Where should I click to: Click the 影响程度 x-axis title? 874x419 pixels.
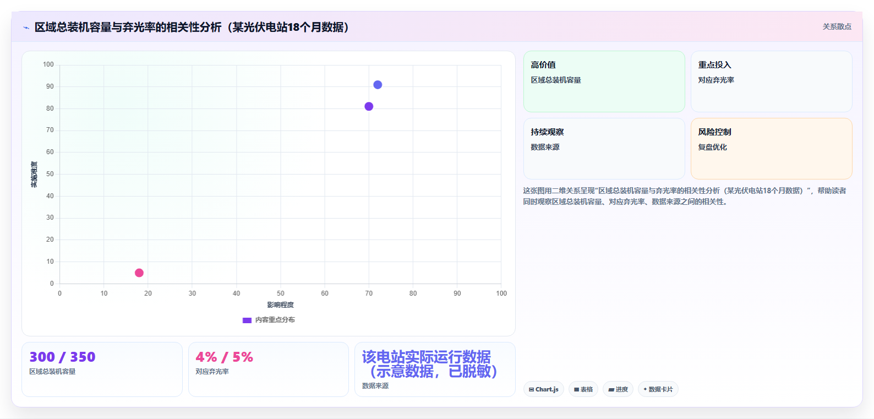[x=281, y=305]
